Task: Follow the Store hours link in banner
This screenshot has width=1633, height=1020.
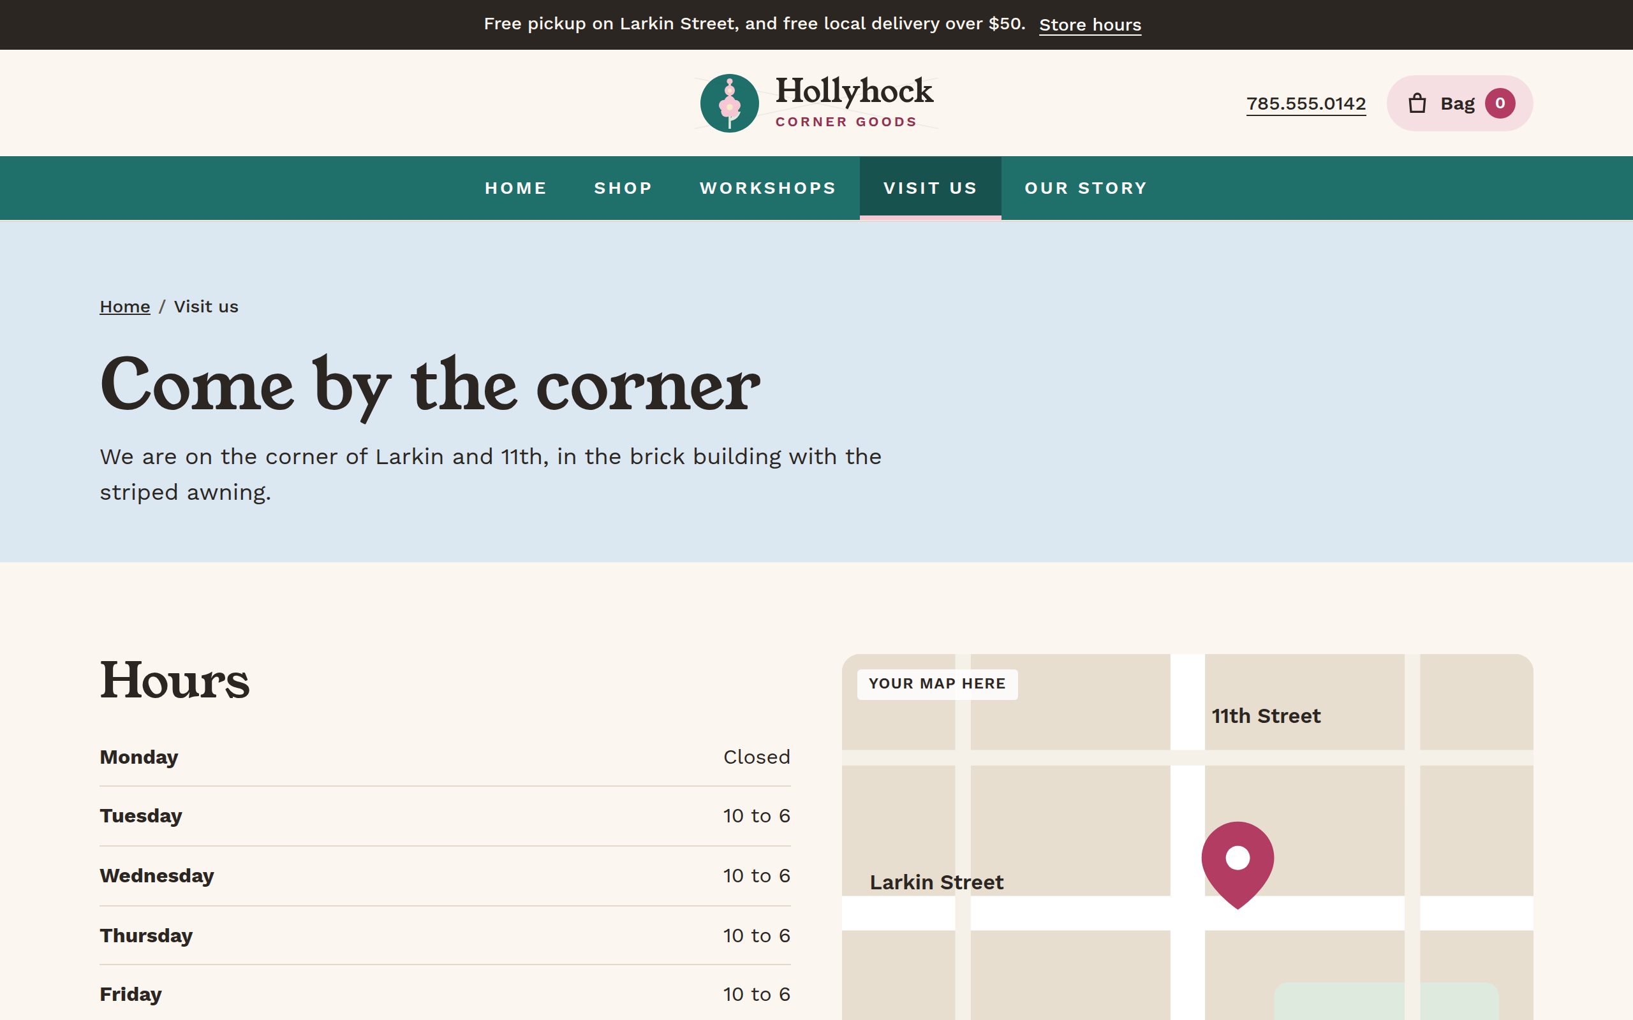Action: point(1090,25)
